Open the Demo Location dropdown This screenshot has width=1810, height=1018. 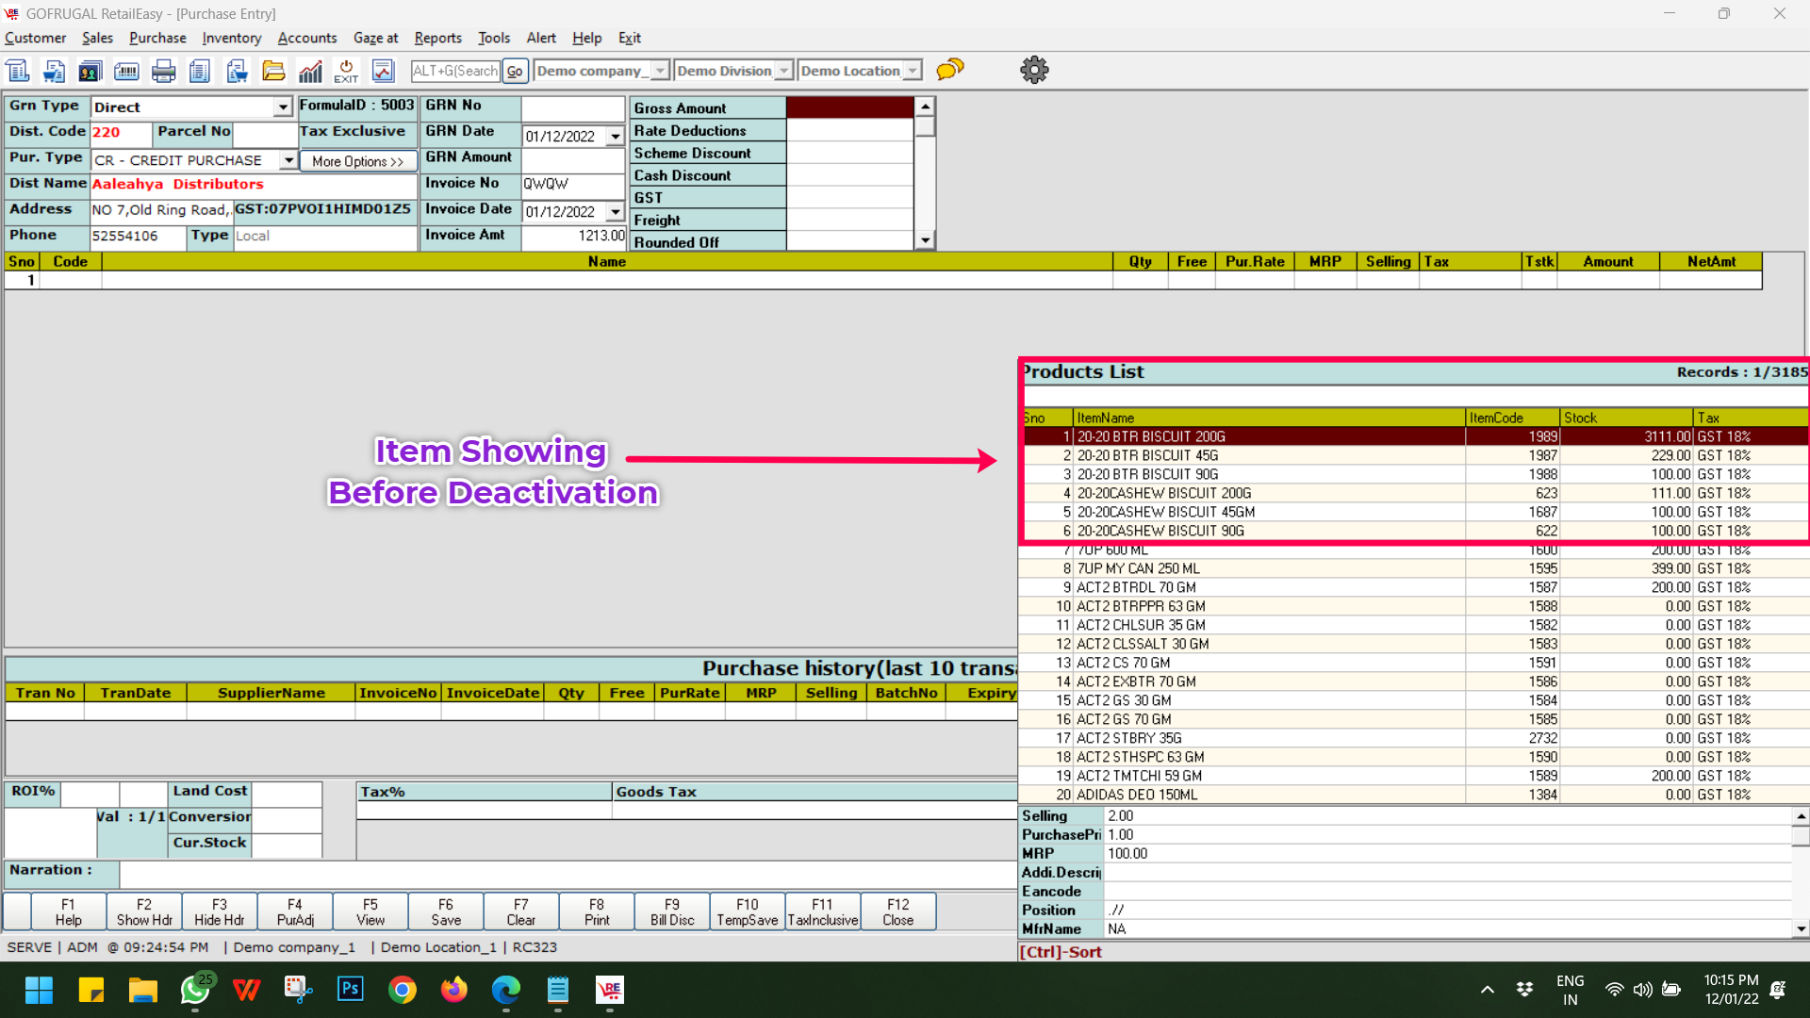[912, 71]
